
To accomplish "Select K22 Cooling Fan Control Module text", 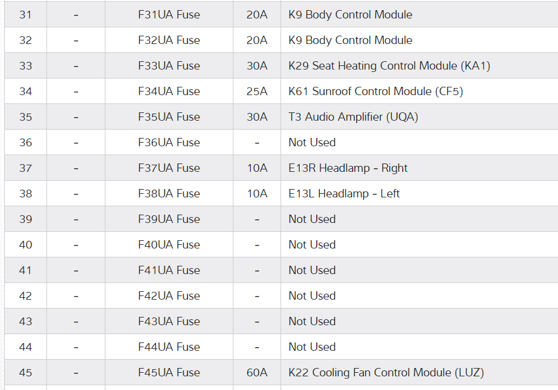I will click(x=386, y=373).
